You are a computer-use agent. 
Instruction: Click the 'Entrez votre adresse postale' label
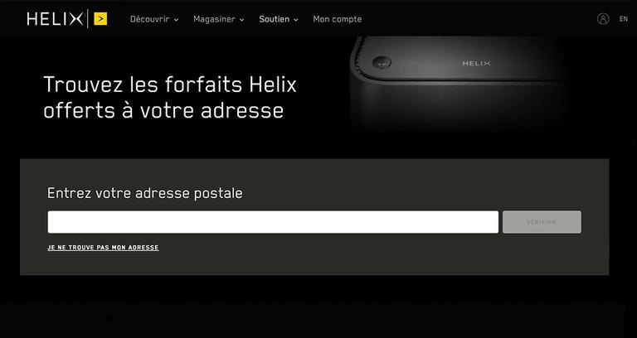coord(144,193)
